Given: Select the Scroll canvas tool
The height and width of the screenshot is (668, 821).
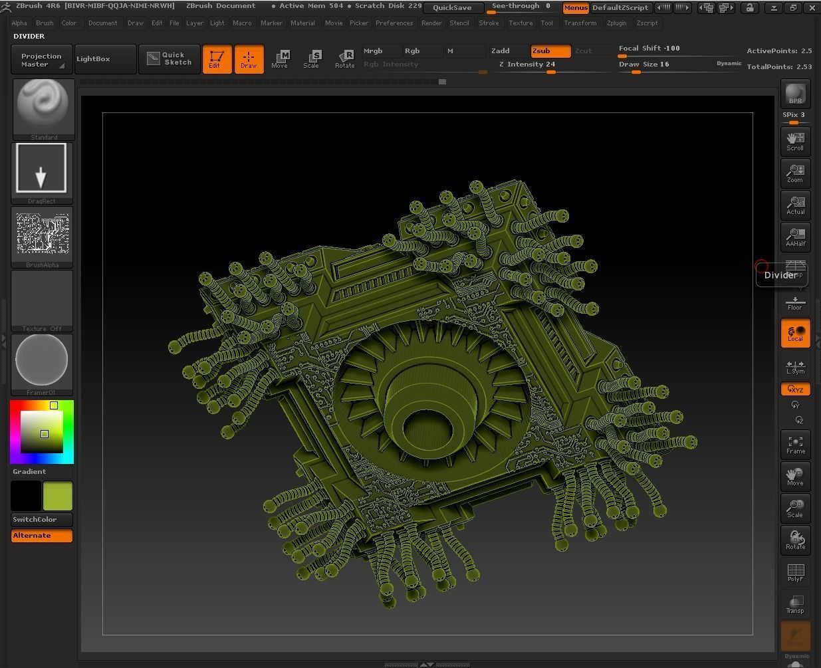Looking at the screenshot, I should tap(795, 141).
